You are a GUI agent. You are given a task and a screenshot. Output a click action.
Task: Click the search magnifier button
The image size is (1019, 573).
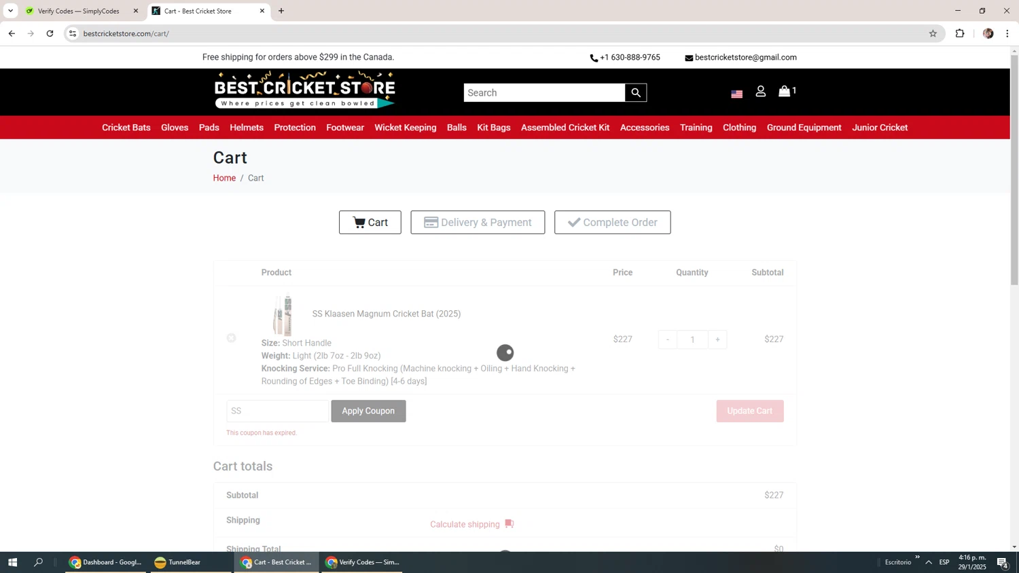pyautogui.click(x=635, y=93)
